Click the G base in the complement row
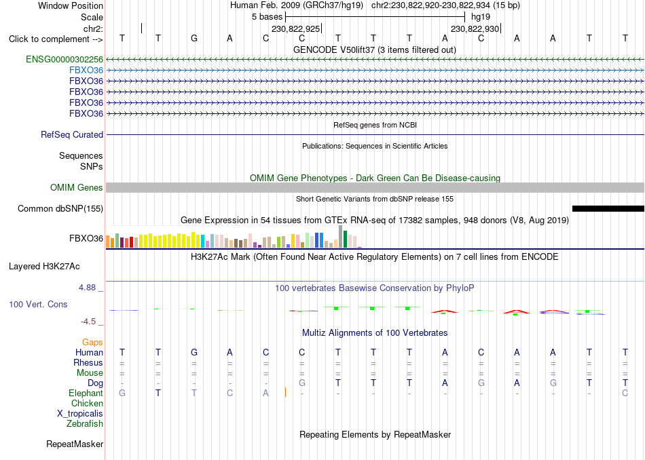The image size is (645, 460). [x=194, y=38]
